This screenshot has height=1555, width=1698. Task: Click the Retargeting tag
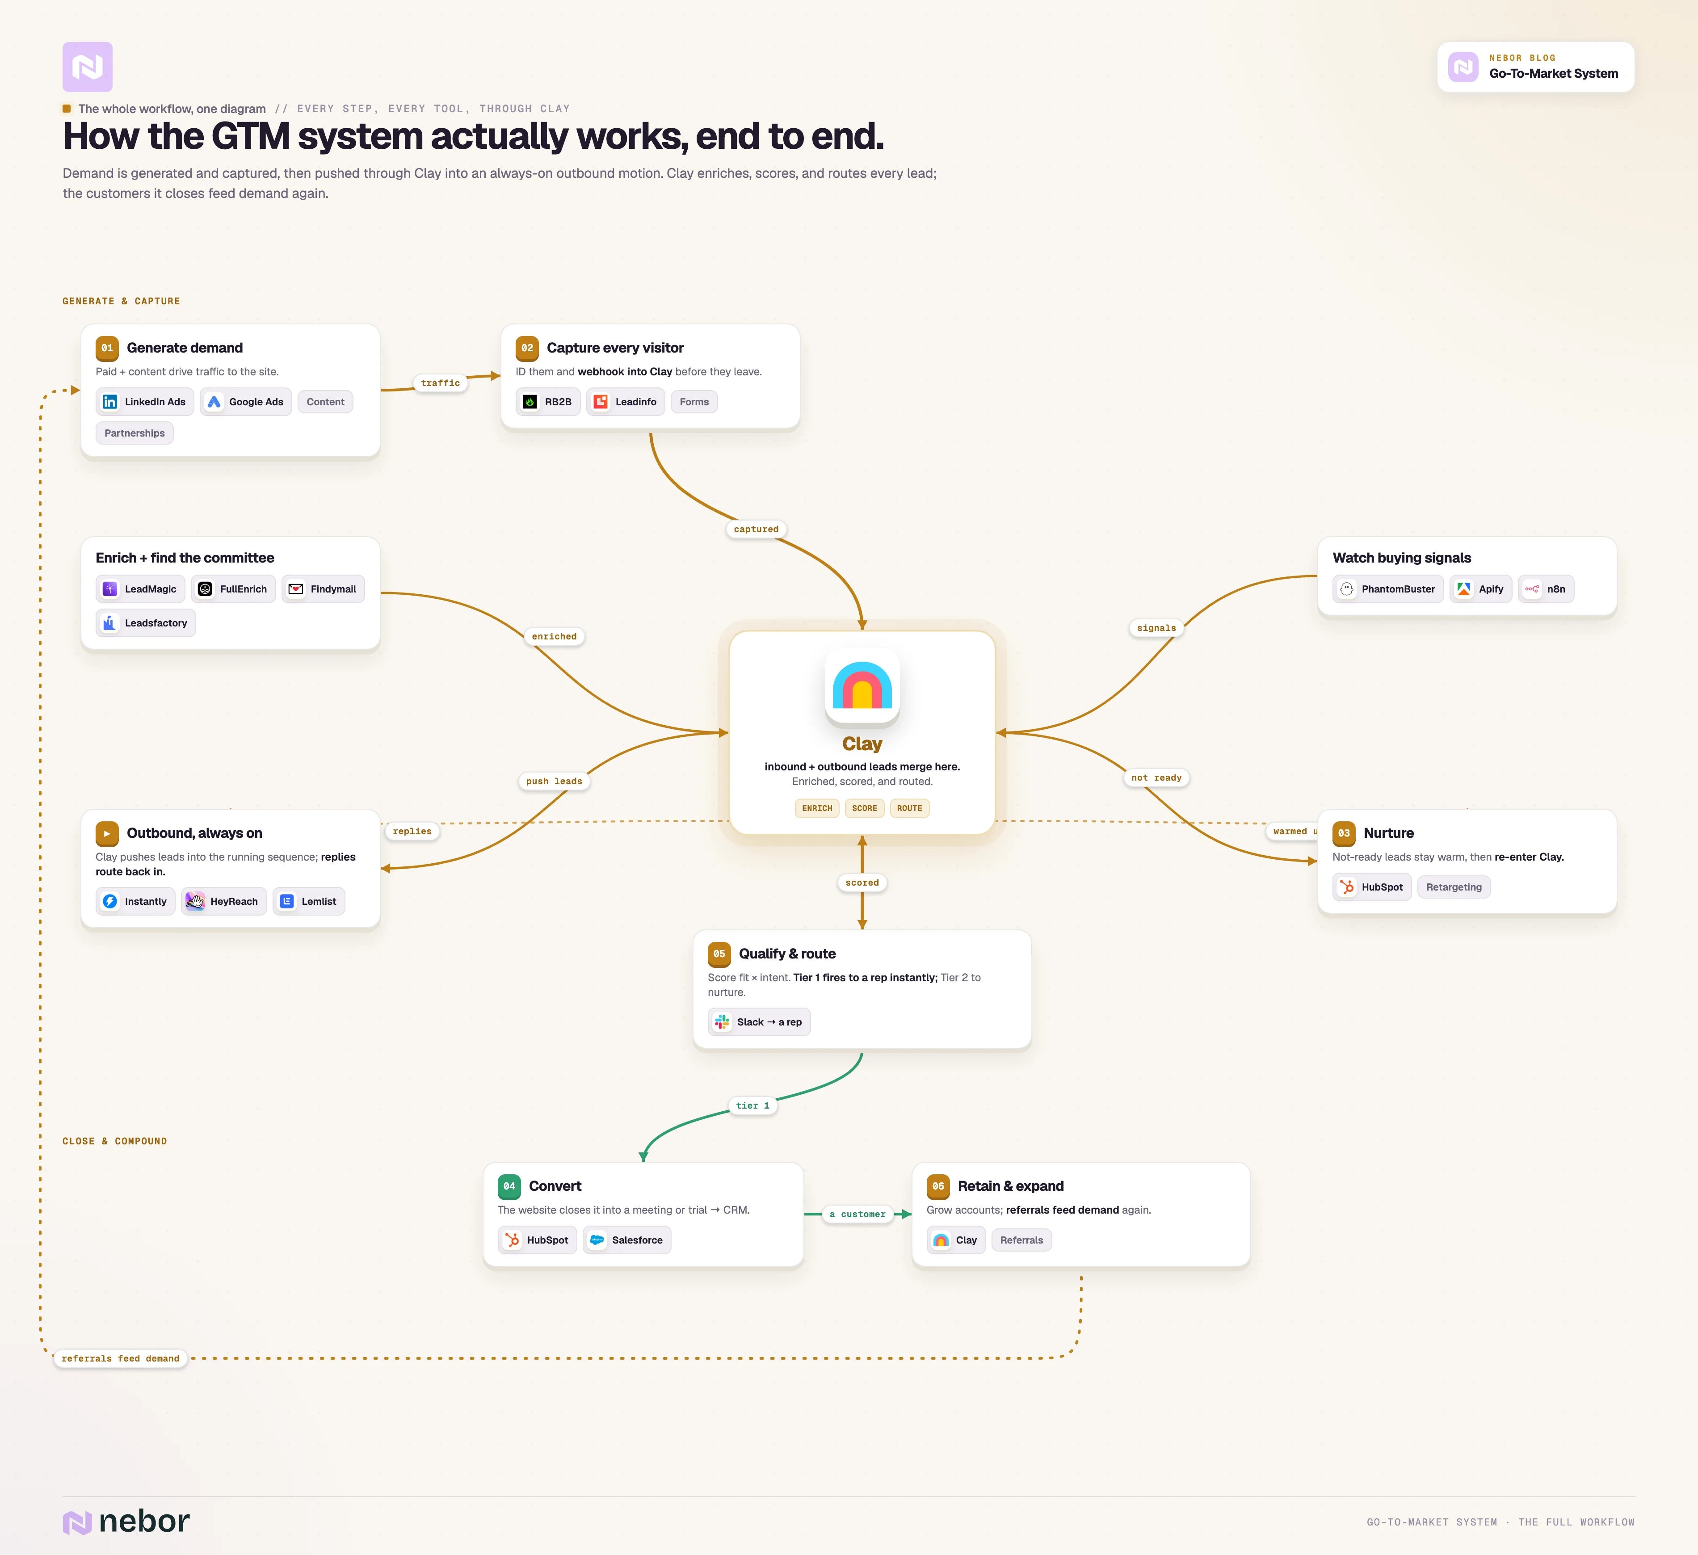pos(1454,887)
